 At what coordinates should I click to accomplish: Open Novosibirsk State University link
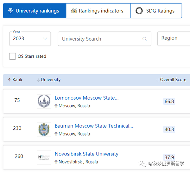86,154
